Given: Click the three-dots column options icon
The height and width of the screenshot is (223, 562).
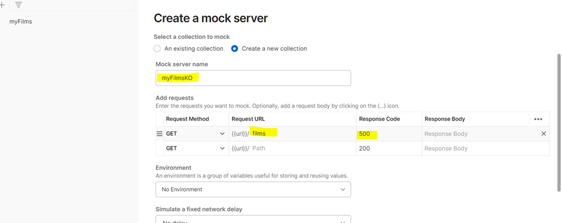Looking at the screenshot, I should coord(538,119).
